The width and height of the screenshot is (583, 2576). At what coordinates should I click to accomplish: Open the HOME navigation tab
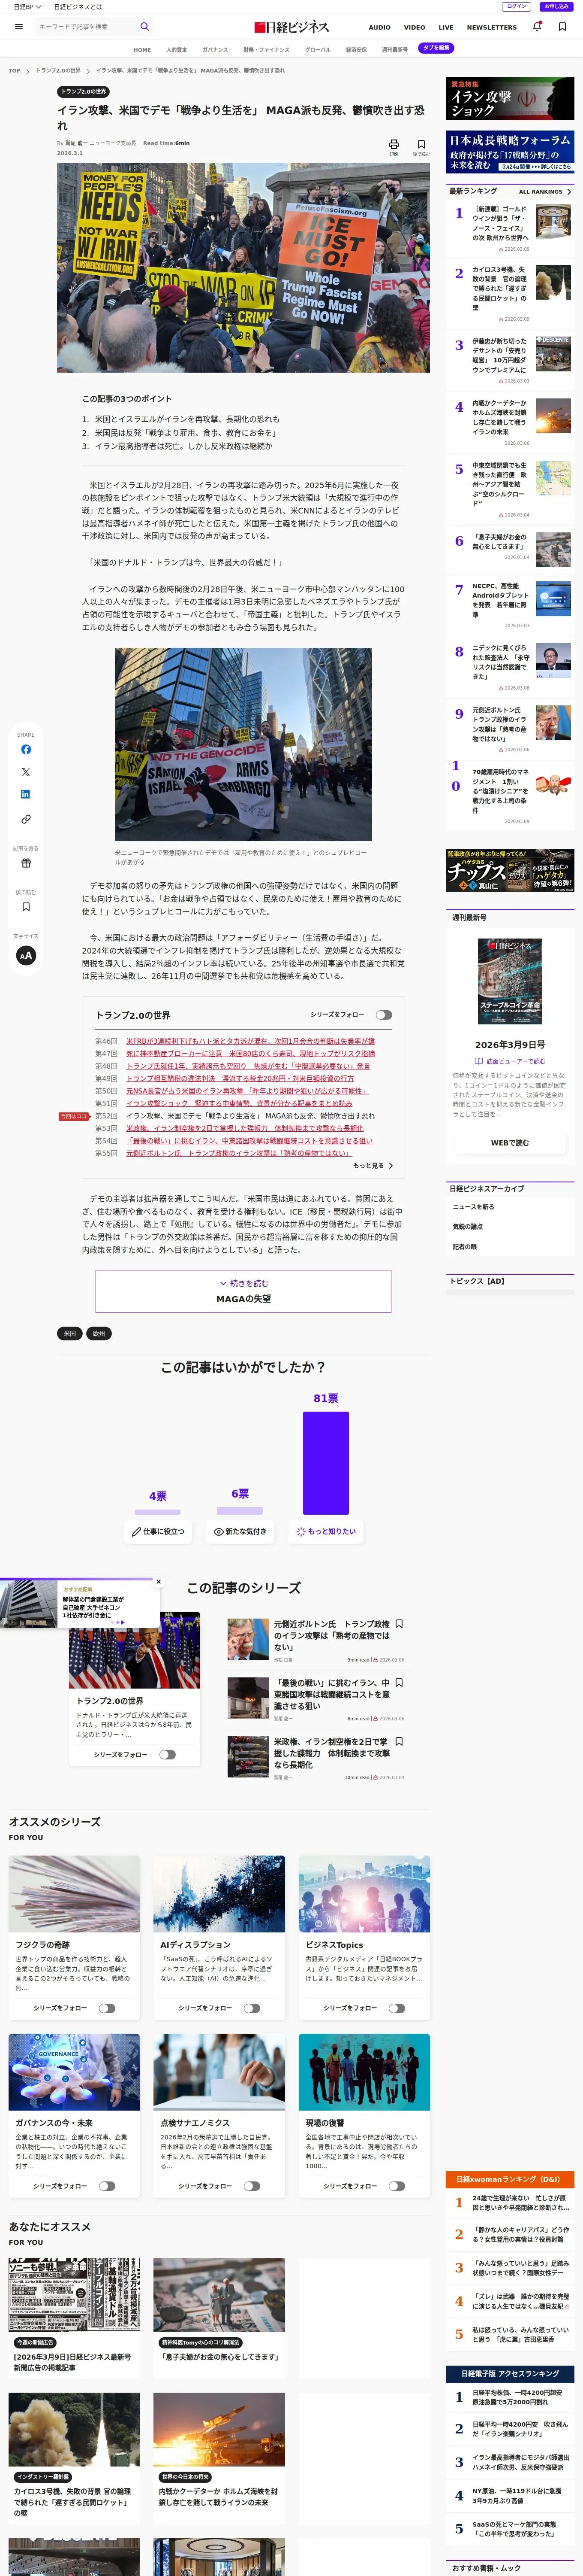(x=143, y=49)
